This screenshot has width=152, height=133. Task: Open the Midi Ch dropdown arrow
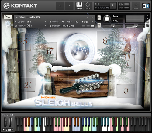[x=45, y=26]
